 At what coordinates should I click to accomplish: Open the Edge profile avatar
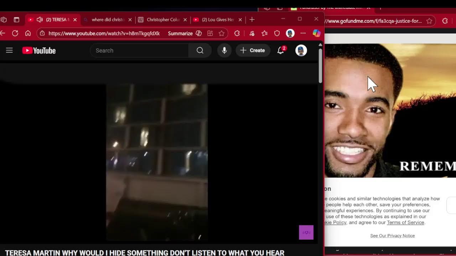click(290, 33)
